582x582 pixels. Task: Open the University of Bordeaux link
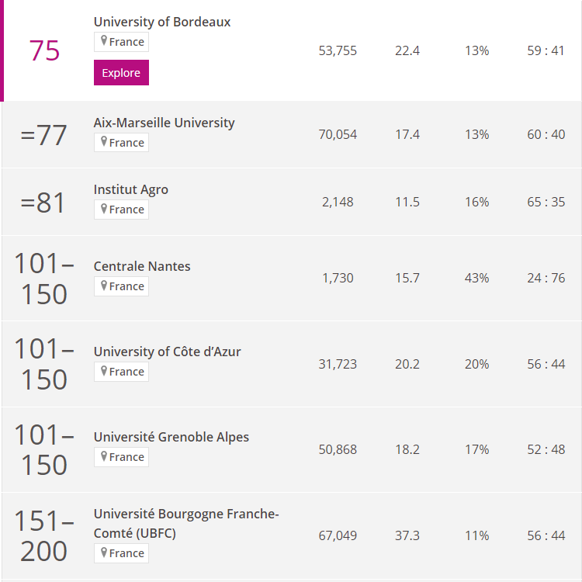tap(162, 22)
